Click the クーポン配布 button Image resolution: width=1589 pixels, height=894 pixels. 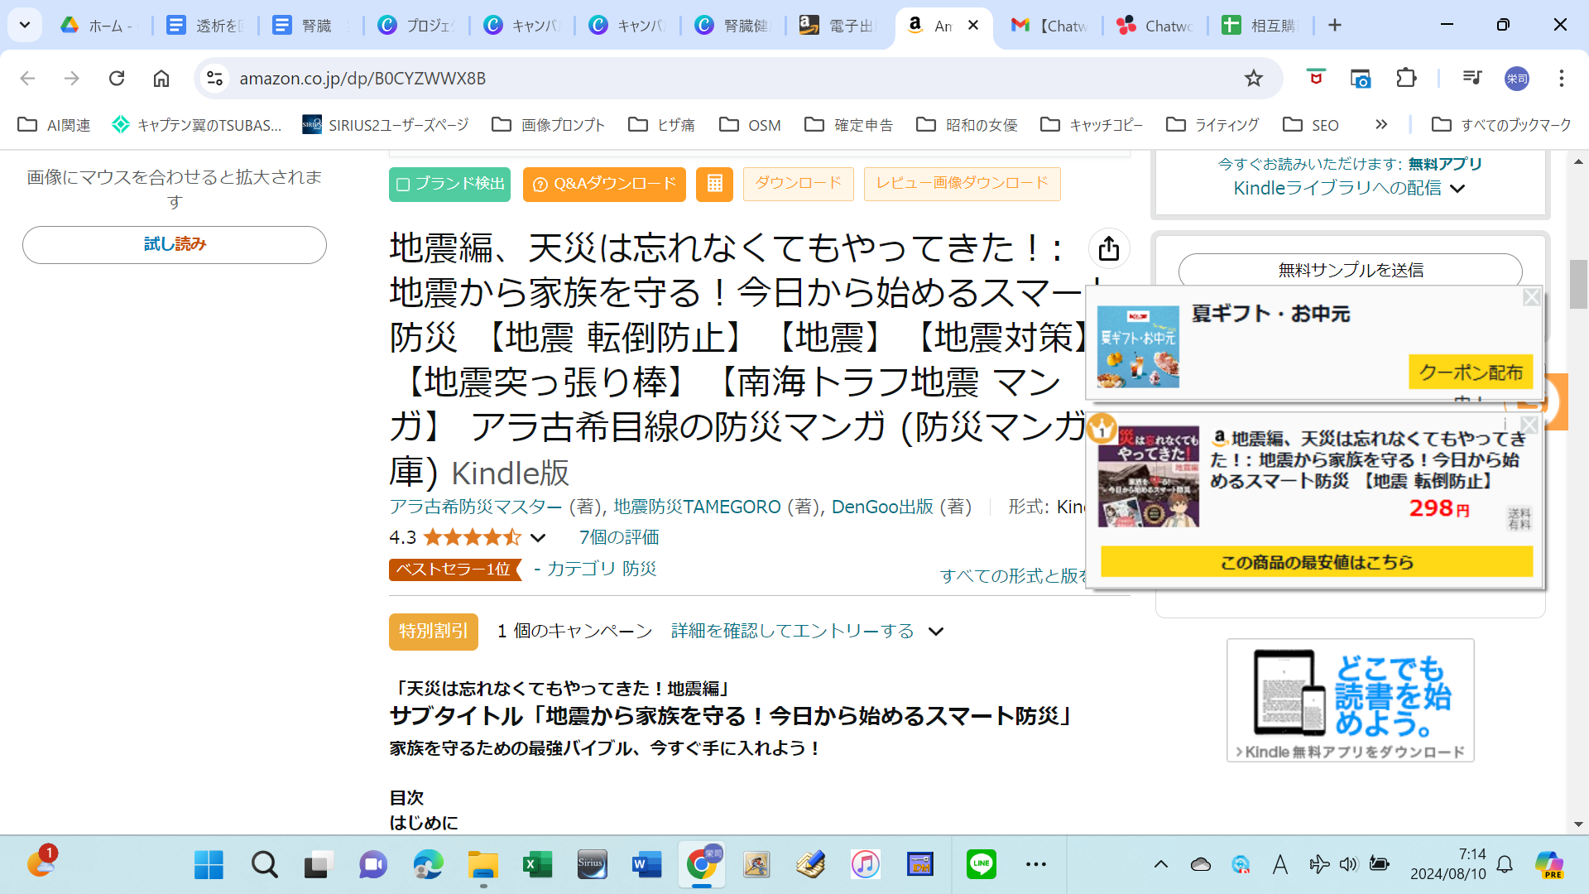pos(1471,372)
